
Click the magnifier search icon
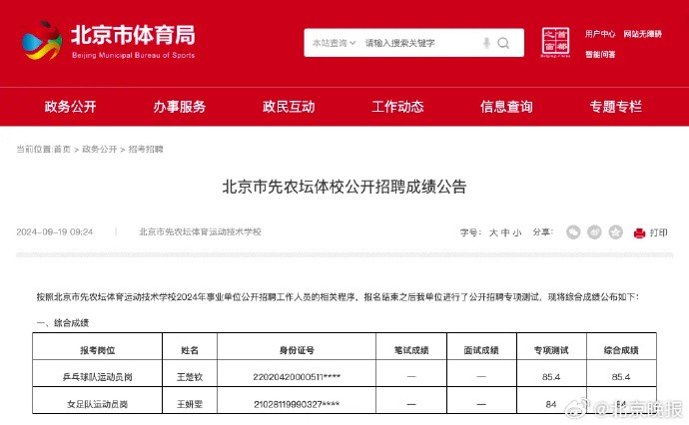504,43
